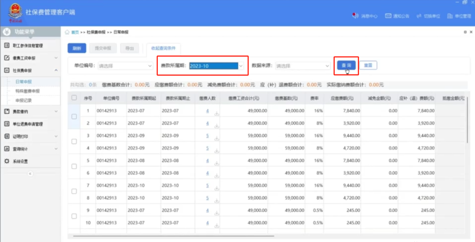Click the 查询 search button
The width and height of the screenshot is (475, 242).
[346, 65]
